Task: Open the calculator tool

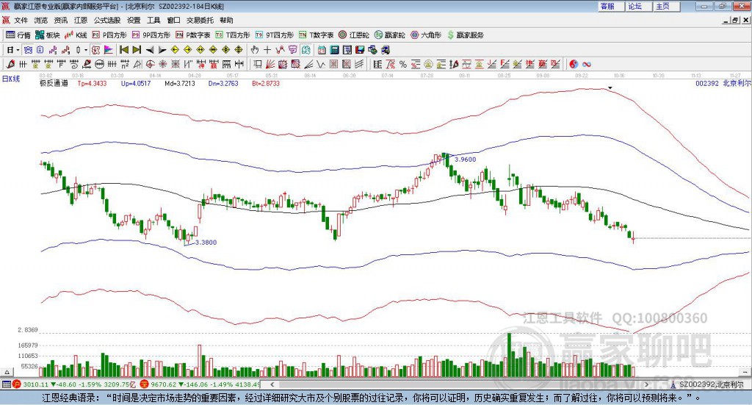Action: coord(334,50)
